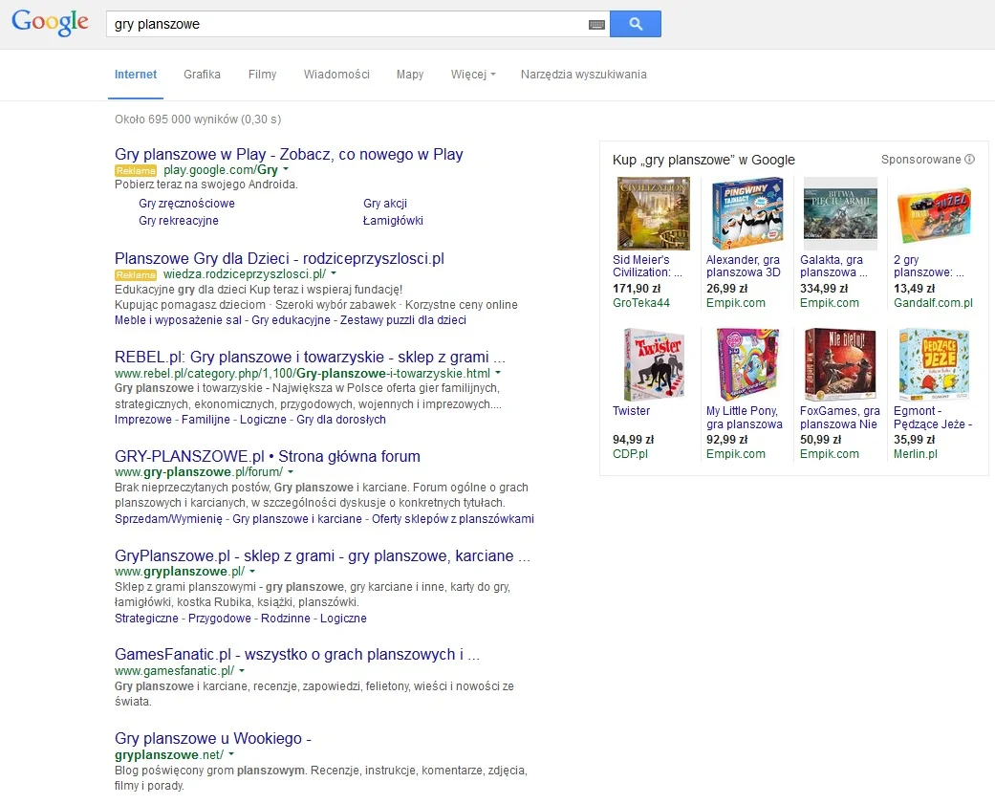Open the 'Twister' product title link

pyautogui.click(x=632, y=410)
